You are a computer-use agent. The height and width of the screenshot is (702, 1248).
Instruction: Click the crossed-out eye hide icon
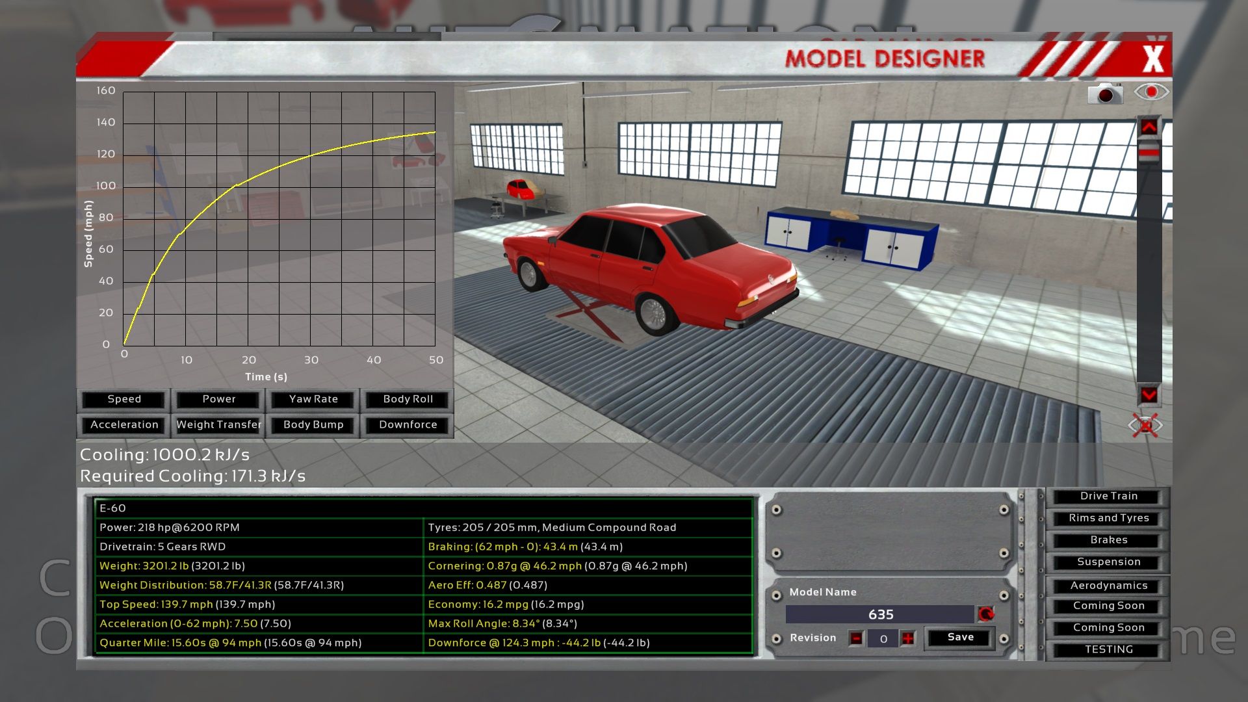1145,426
